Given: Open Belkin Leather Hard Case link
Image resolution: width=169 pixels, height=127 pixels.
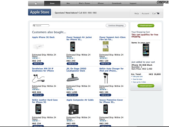Looking at the screenshot, I should click(x=45, y=101).
